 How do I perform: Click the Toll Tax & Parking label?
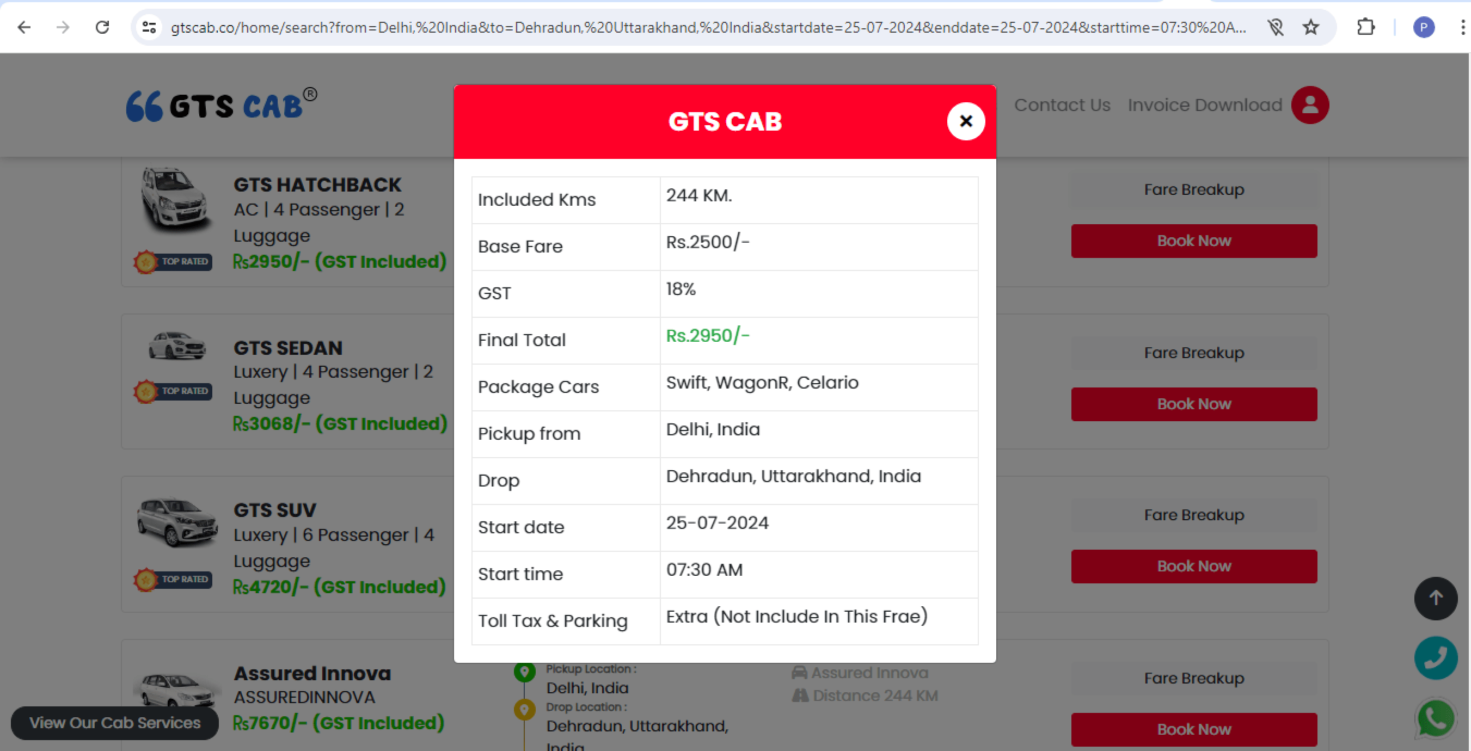pos(552,621)
